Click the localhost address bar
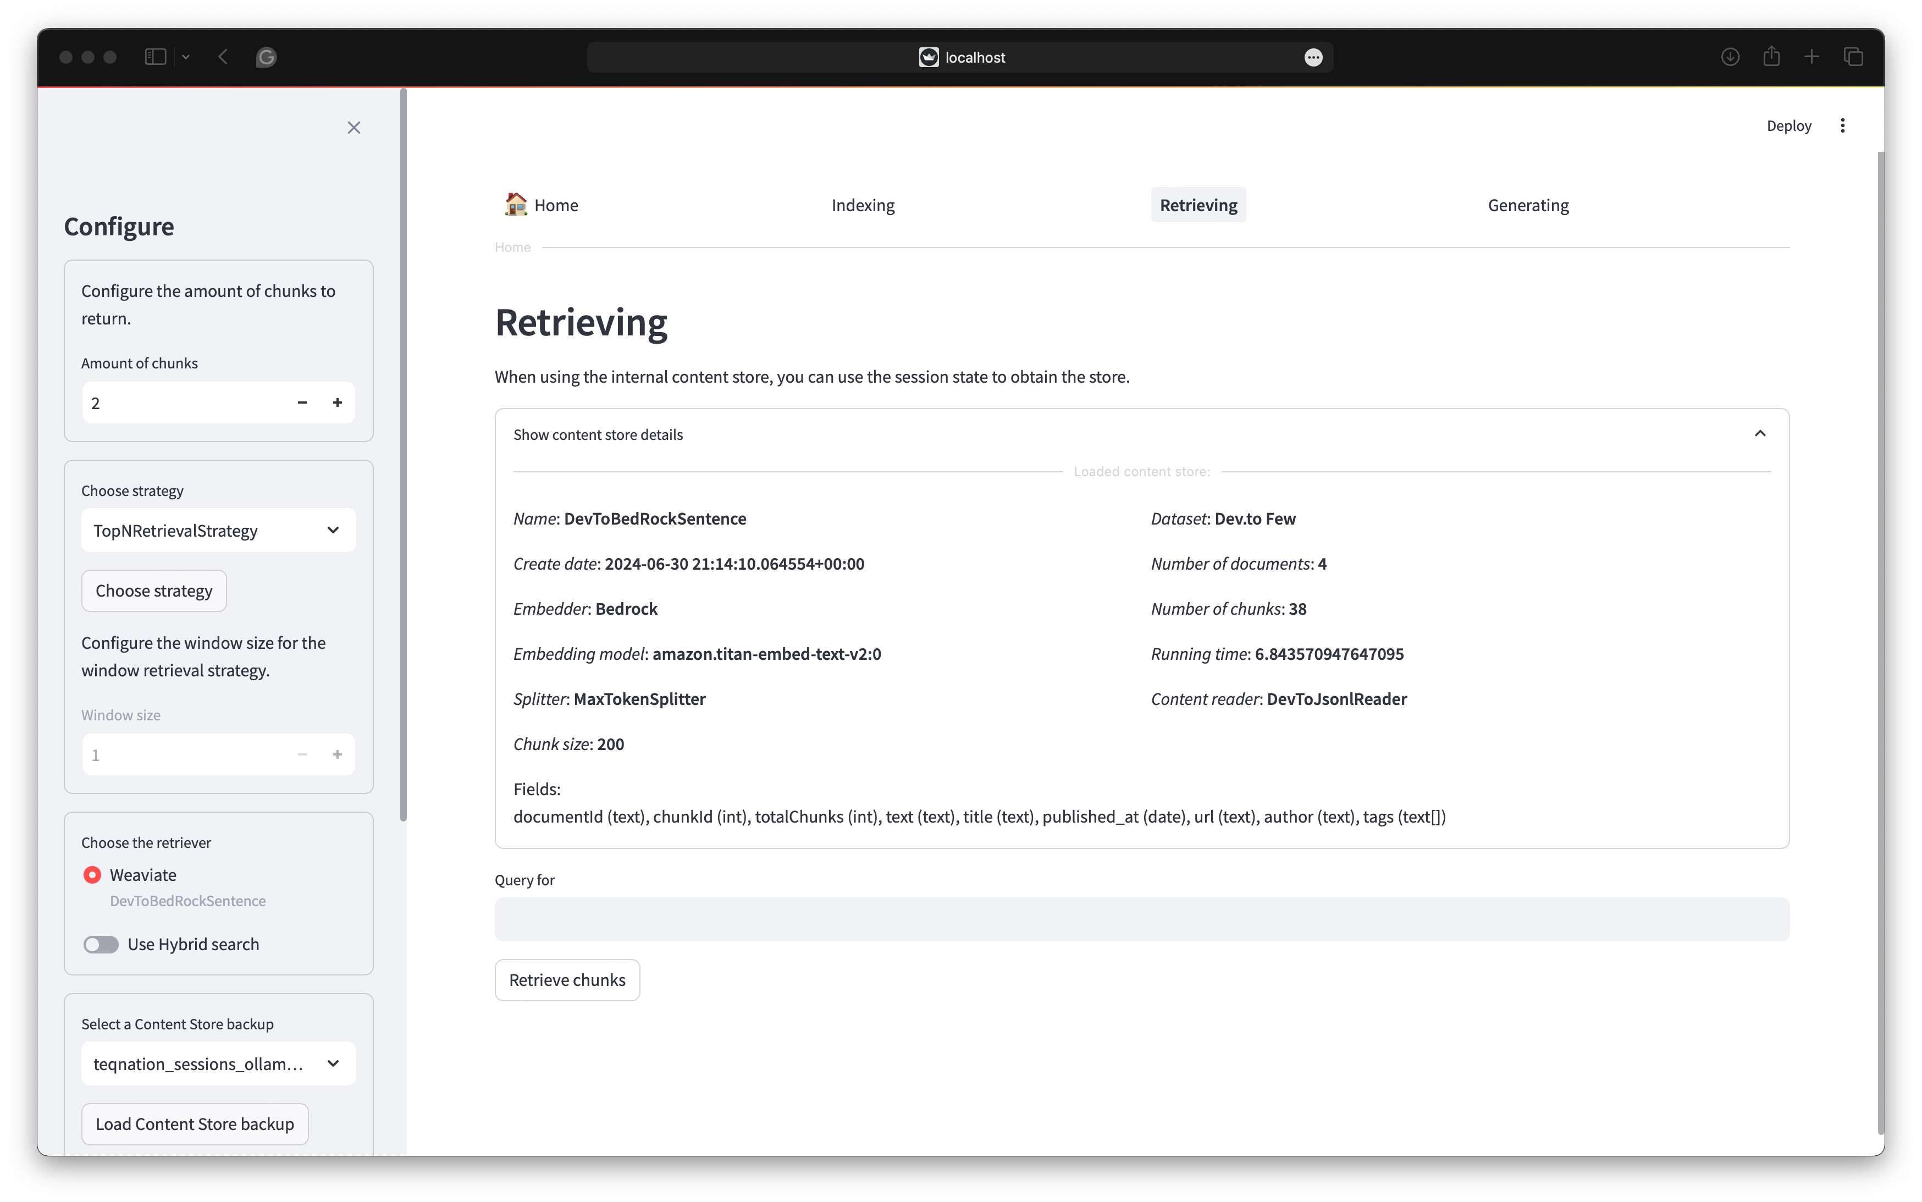 click(x=960, y=57)
